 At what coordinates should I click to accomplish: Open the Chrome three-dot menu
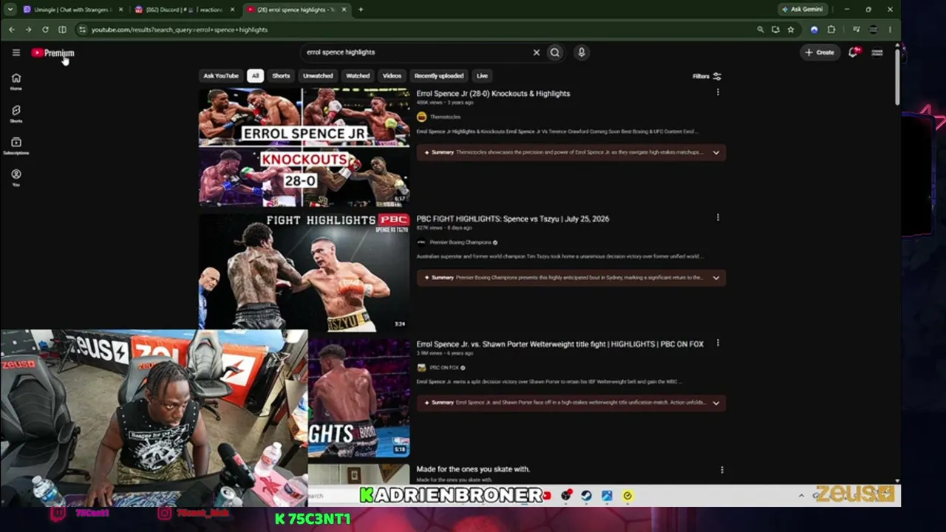(890, 30)
